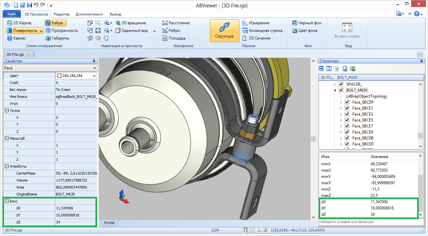Viewport: 428px width, 236px height.
Task: Open the 3D Сечение panel
Action: 256,38
